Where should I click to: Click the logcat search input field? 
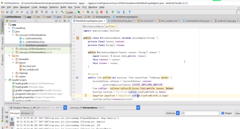coord(201,113)
